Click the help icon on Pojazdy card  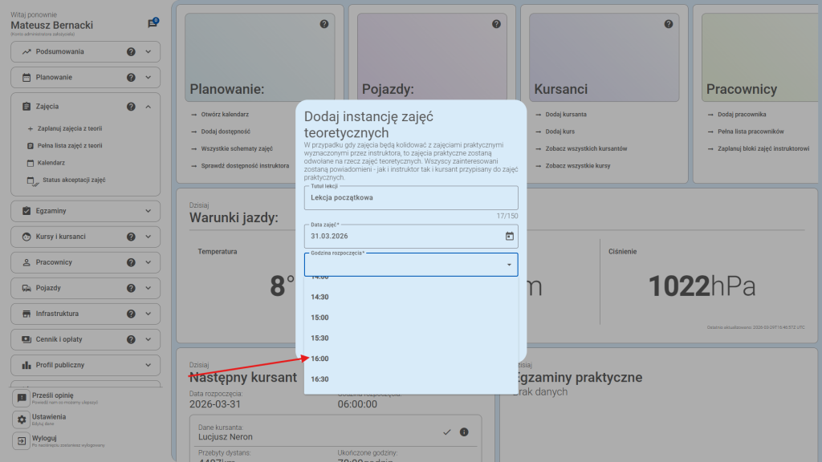(496, 24)
